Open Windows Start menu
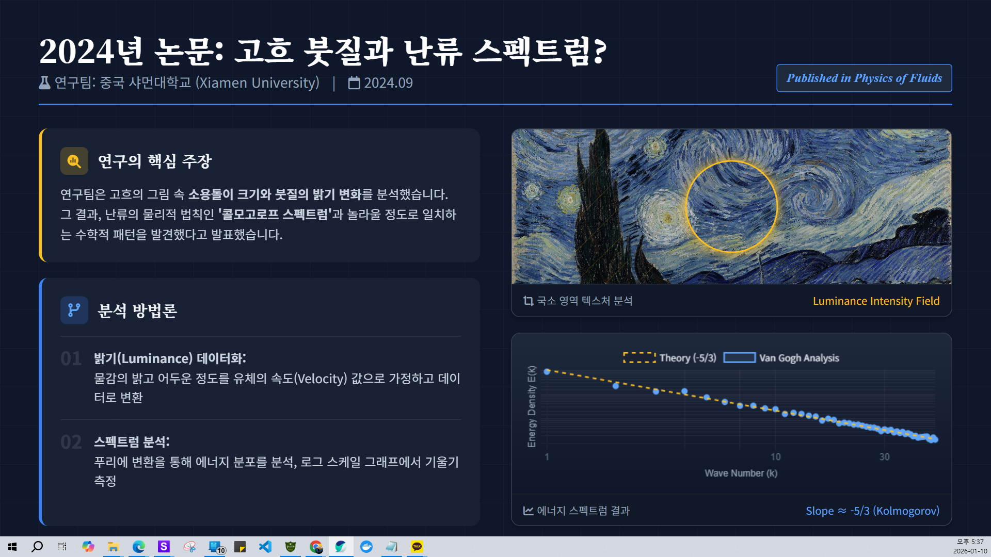This screenshot has width=991, height=557. (12, 547)
